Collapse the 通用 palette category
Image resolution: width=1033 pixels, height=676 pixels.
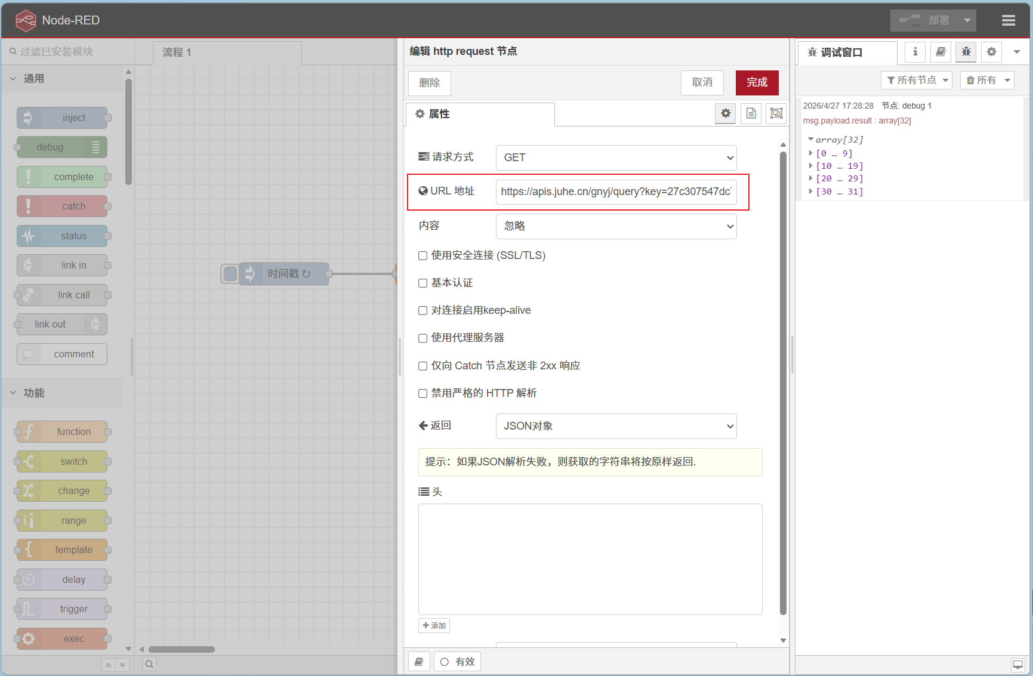click(62, 79)
